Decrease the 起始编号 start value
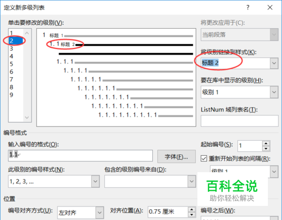The width and height of the screenshot is (282, 220). coord(266,149)
